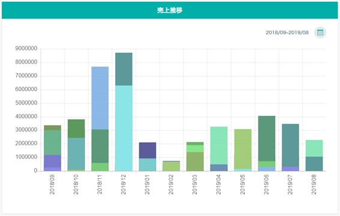Screen dimensions: 340x216
Task: Click the mint green segment of 2019/04 bar
Action: [x=219, y=146]
